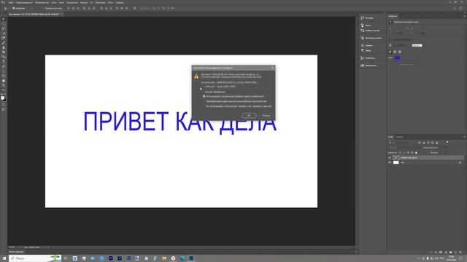Click OK in the profile mismatch dialog
Viewport: 467px width, 262px height.
[249, 116]
